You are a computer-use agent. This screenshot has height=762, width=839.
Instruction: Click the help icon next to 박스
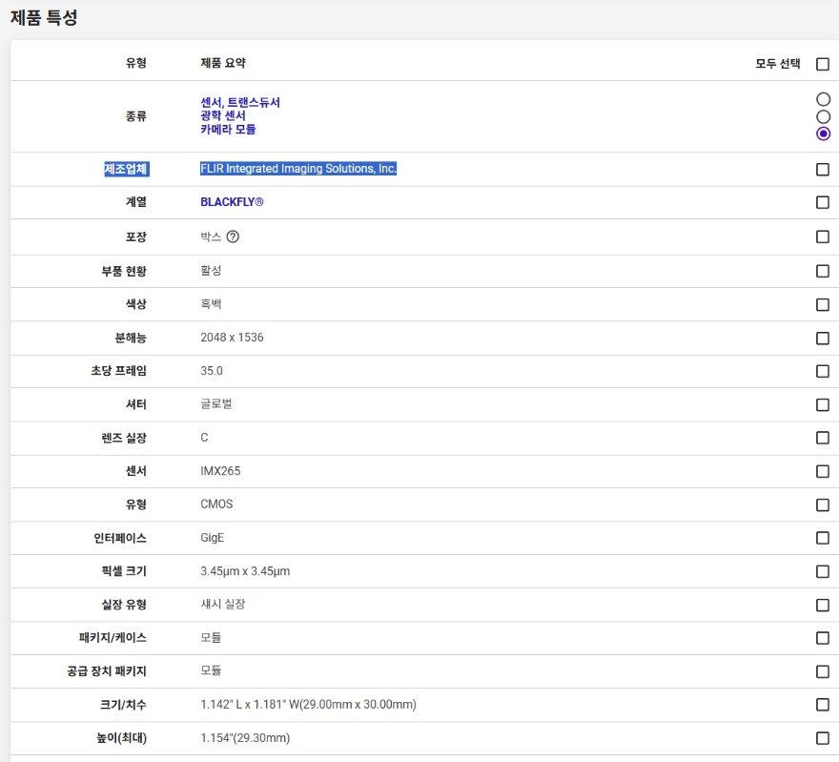(x=233, y=237)
